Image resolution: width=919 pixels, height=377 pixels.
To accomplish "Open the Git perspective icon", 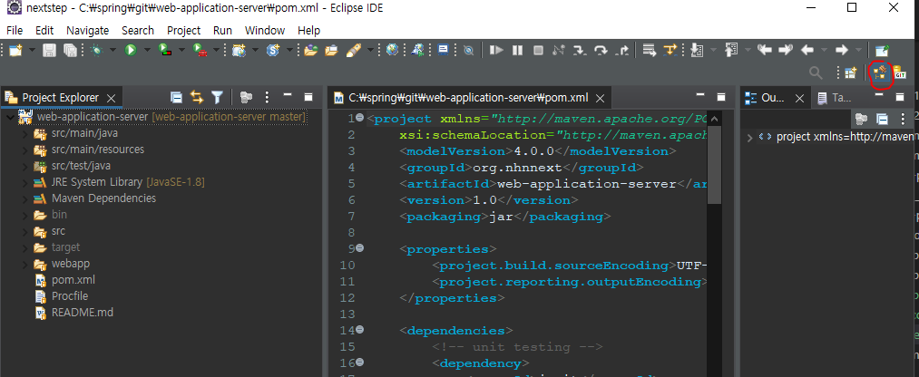I will pyautogui.click(x=899, y=73).
